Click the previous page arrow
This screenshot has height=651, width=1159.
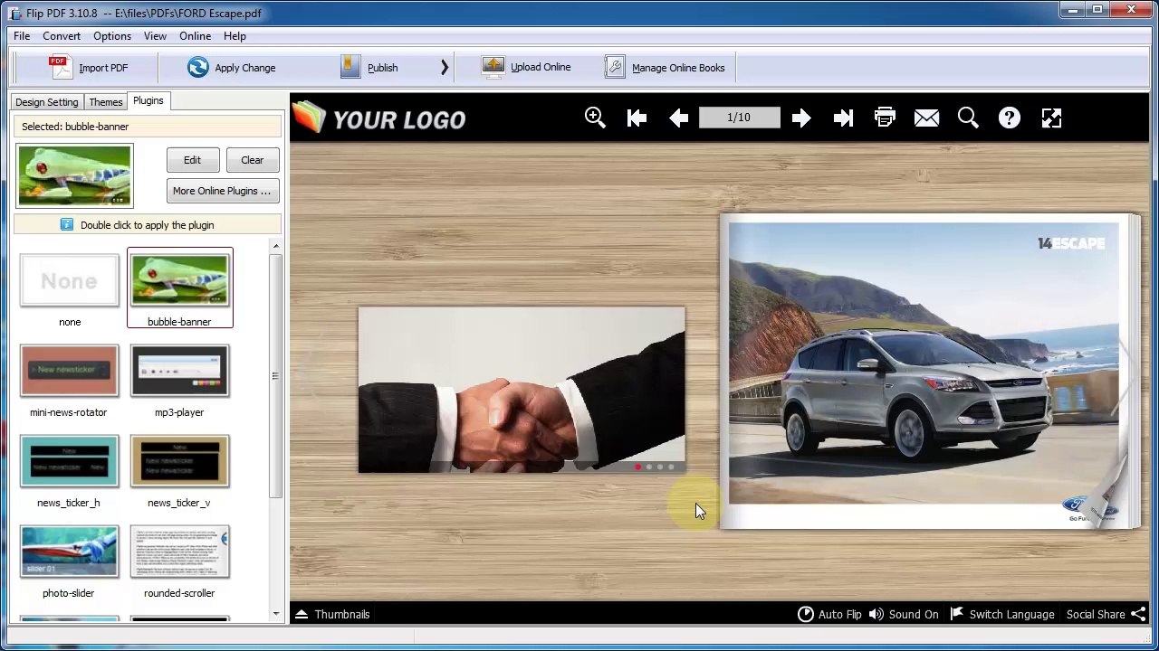coord(678,118)
